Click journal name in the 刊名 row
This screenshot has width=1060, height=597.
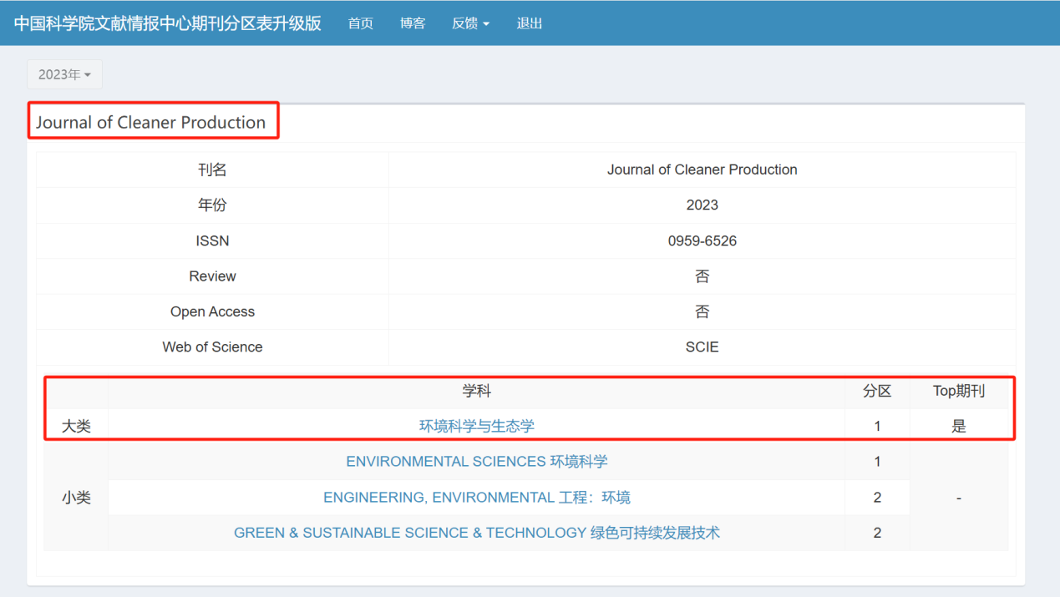tap(702, 169)
